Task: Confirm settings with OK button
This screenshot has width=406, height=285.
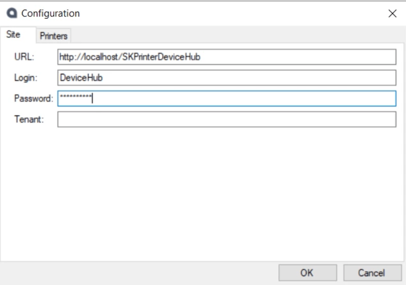Action: pyautogui.click(x=308, y=273)
